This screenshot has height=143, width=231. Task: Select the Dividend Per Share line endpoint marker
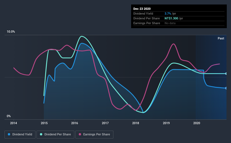(x=226, y=73)
